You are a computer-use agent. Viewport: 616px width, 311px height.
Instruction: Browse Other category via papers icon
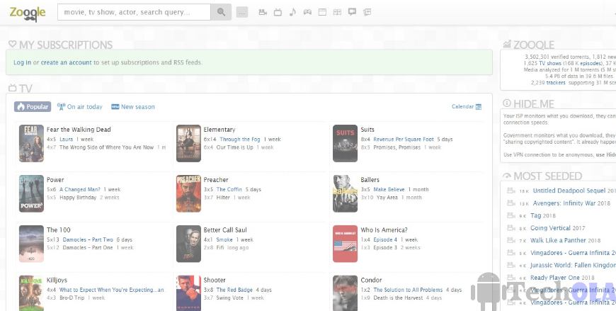click(367, 12)
